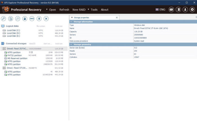197x123 pixels.
Task: Click the New RAID button
Action: (x=79, y=10)
